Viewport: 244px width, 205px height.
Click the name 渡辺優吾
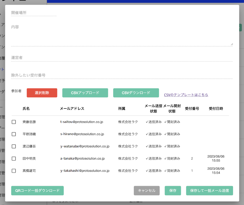pos(29,147)
